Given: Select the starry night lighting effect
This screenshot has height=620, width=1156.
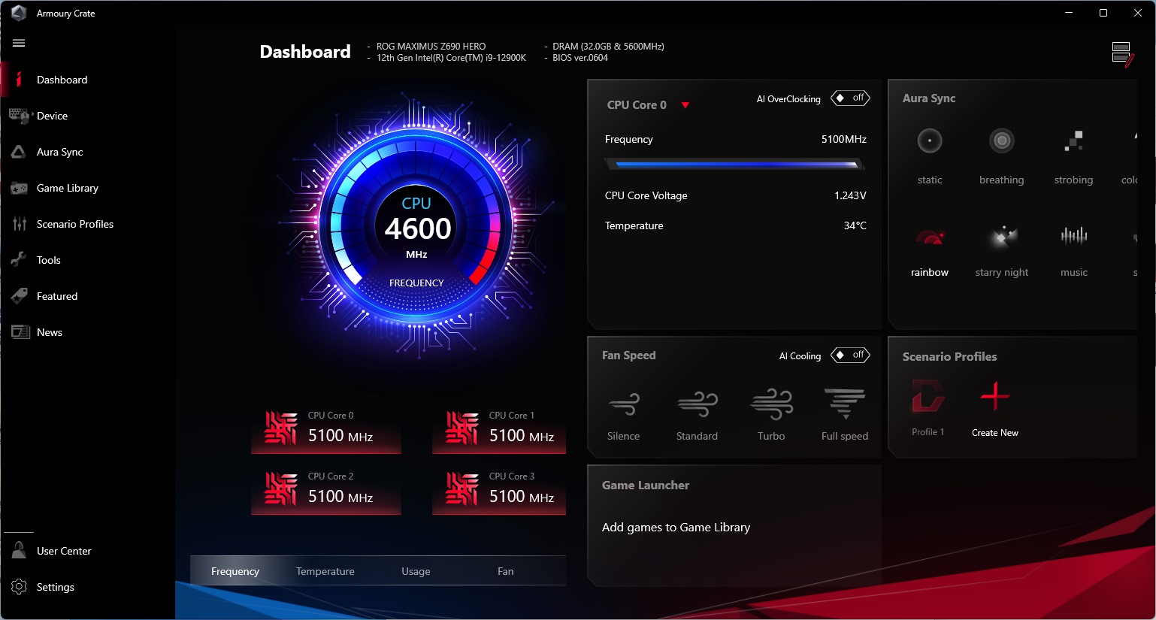Looking at the screenshot, I should point(1002,237).
